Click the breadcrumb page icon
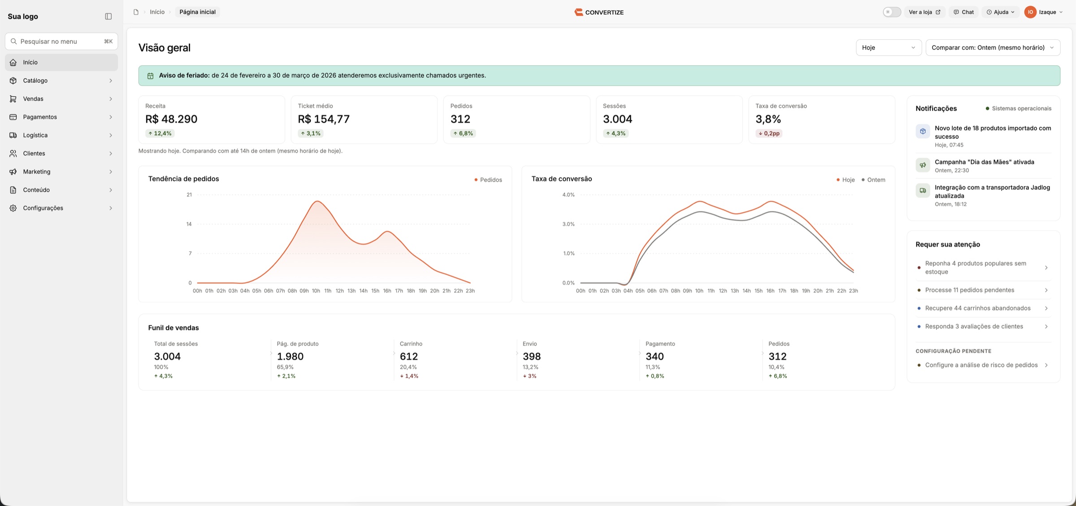This screenshot has width=1076, height=506. click(136, 12)
